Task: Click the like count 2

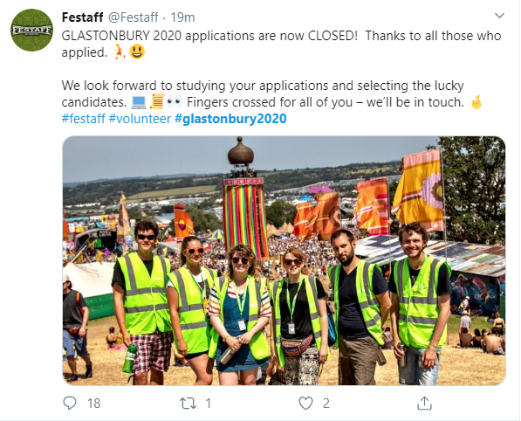Action: [x=326, y=404]
